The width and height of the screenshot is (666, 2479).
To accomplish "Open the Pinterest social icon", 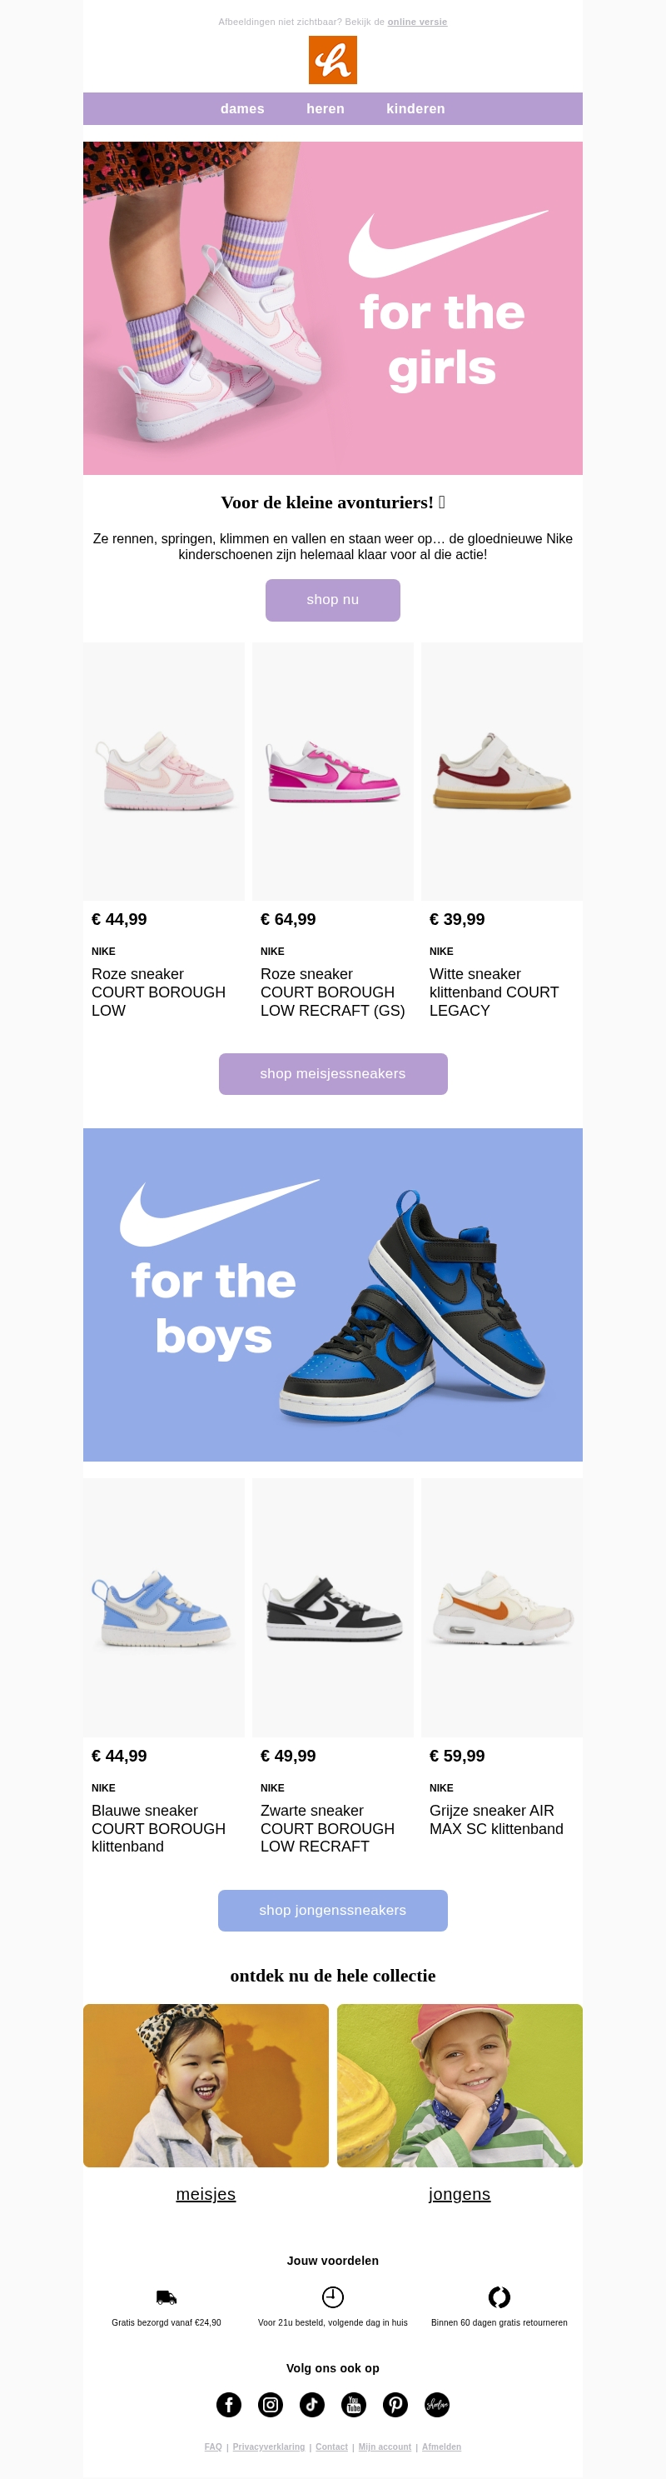I will (x=395, y=2404).
